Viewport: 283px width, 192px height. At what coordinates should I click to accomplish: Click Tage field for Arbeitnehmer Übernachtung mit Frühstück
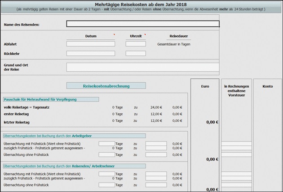(106, 174)
